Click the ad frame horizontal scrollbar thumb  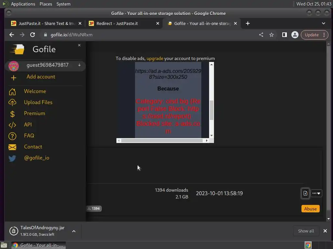tap(162, 141)
